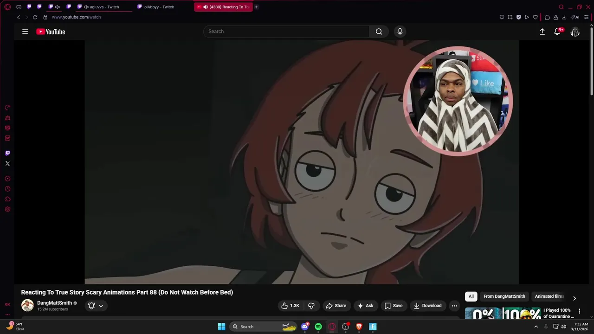Image resolution: width=594 pixels, height=334 pixels.
Task: Open options for I Played 100% video
Action: pos(579,311)
